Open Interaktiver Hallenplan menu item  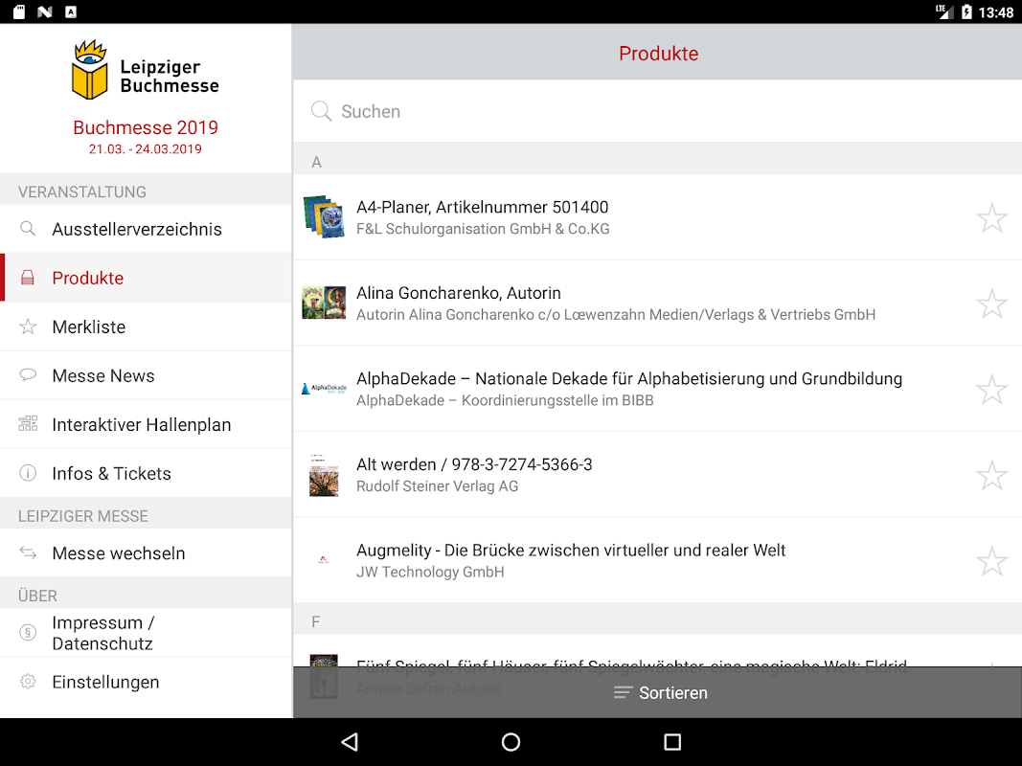point(146,424)
